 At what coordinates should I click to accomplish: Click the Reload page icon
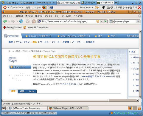pyautogui.click(x=21, y=21)
